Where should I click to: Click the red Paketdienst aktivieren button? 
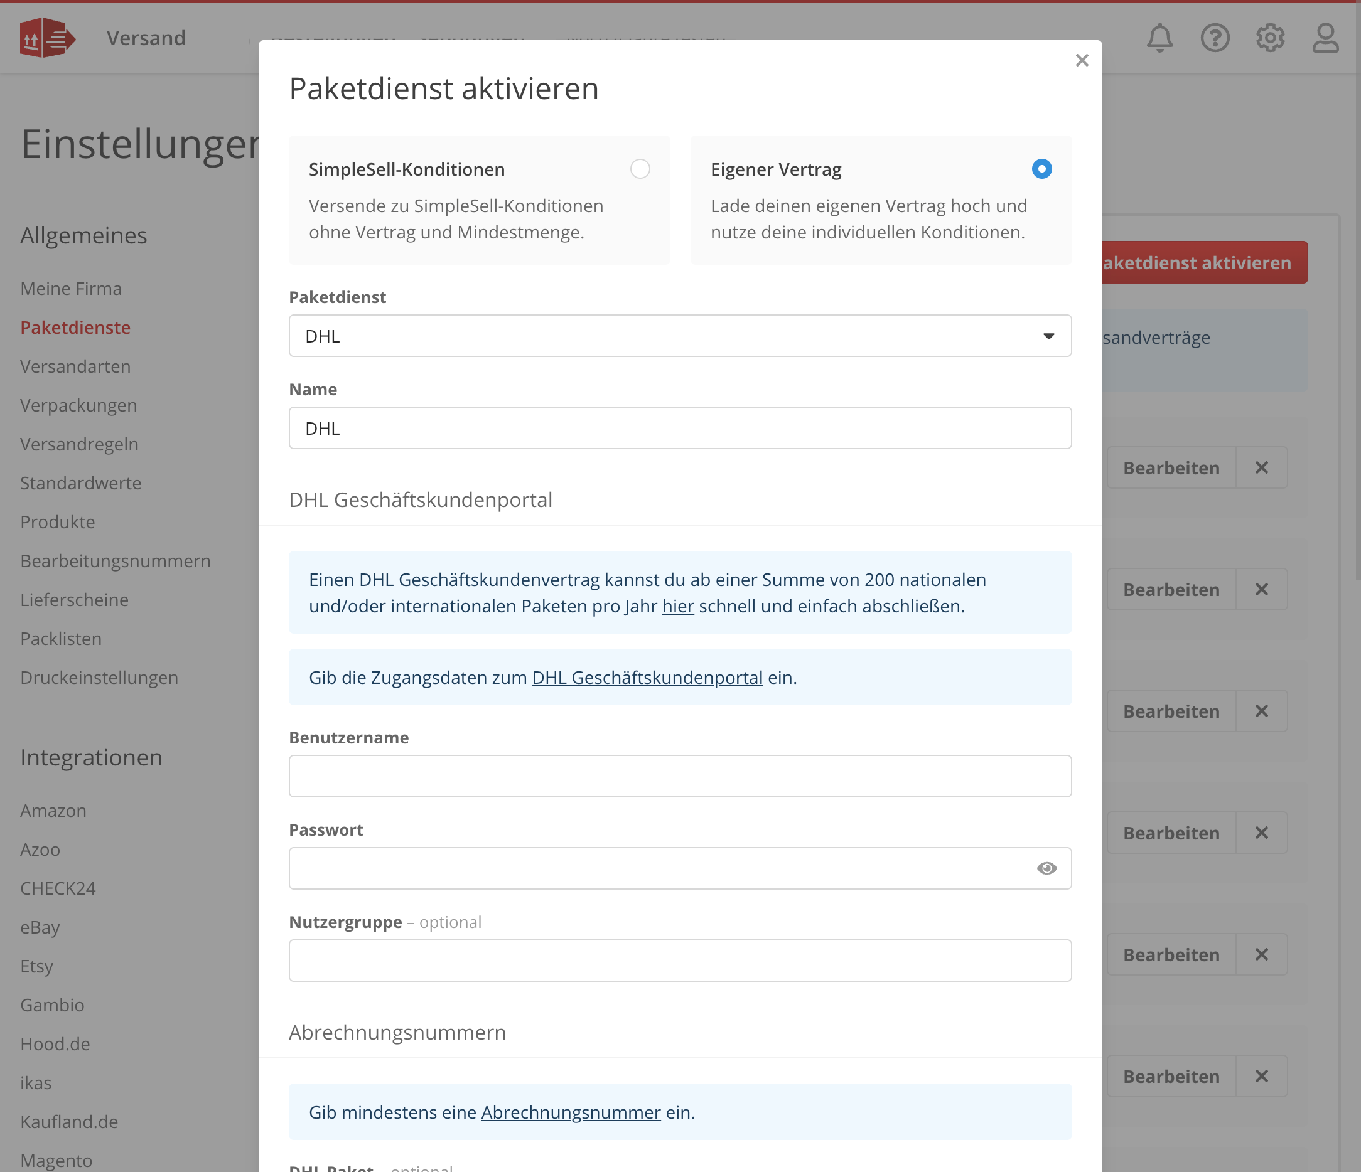pyautogui.click(x=1205, y=263)
